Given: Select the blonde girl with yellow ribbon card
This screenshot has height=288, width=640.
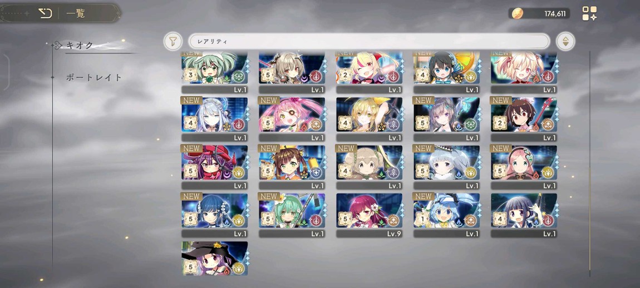Looking at the screenshot, I should click(370, 119).
